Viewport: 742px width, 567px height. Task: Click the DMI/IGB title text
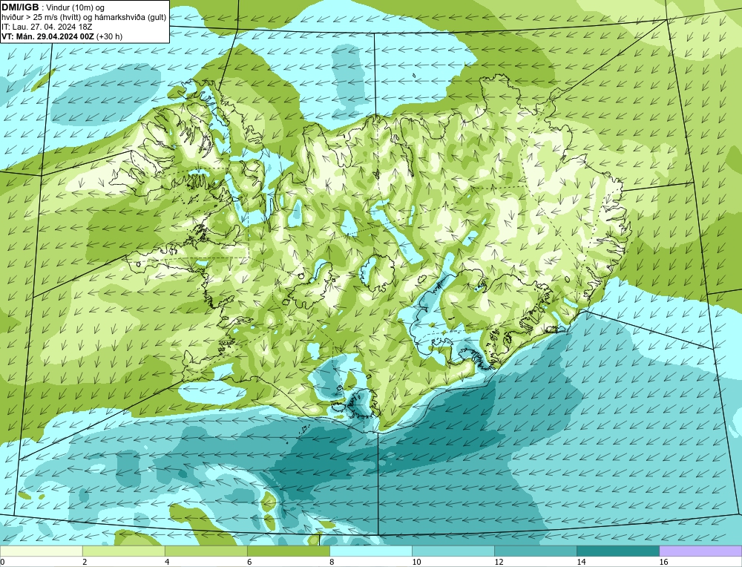tap(21, 7)
